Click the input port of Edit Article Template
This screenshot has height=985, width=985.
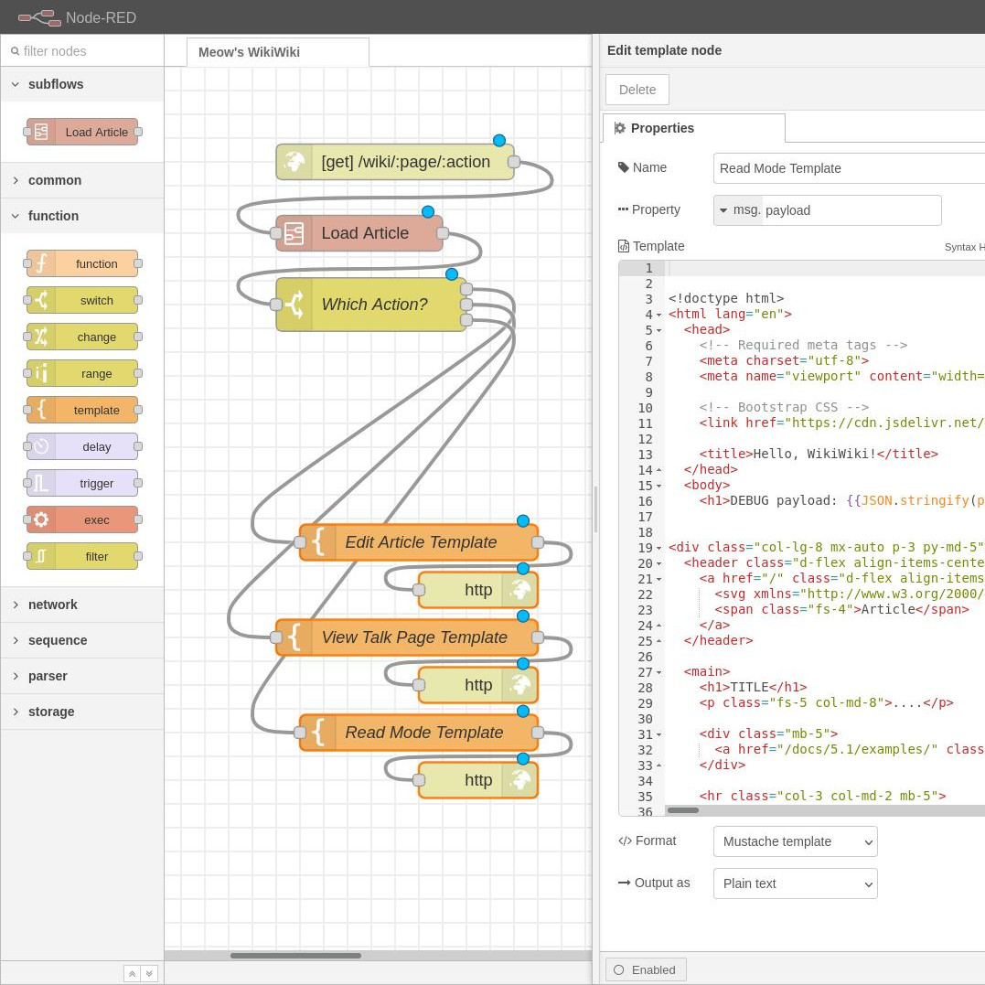[300, 542]
